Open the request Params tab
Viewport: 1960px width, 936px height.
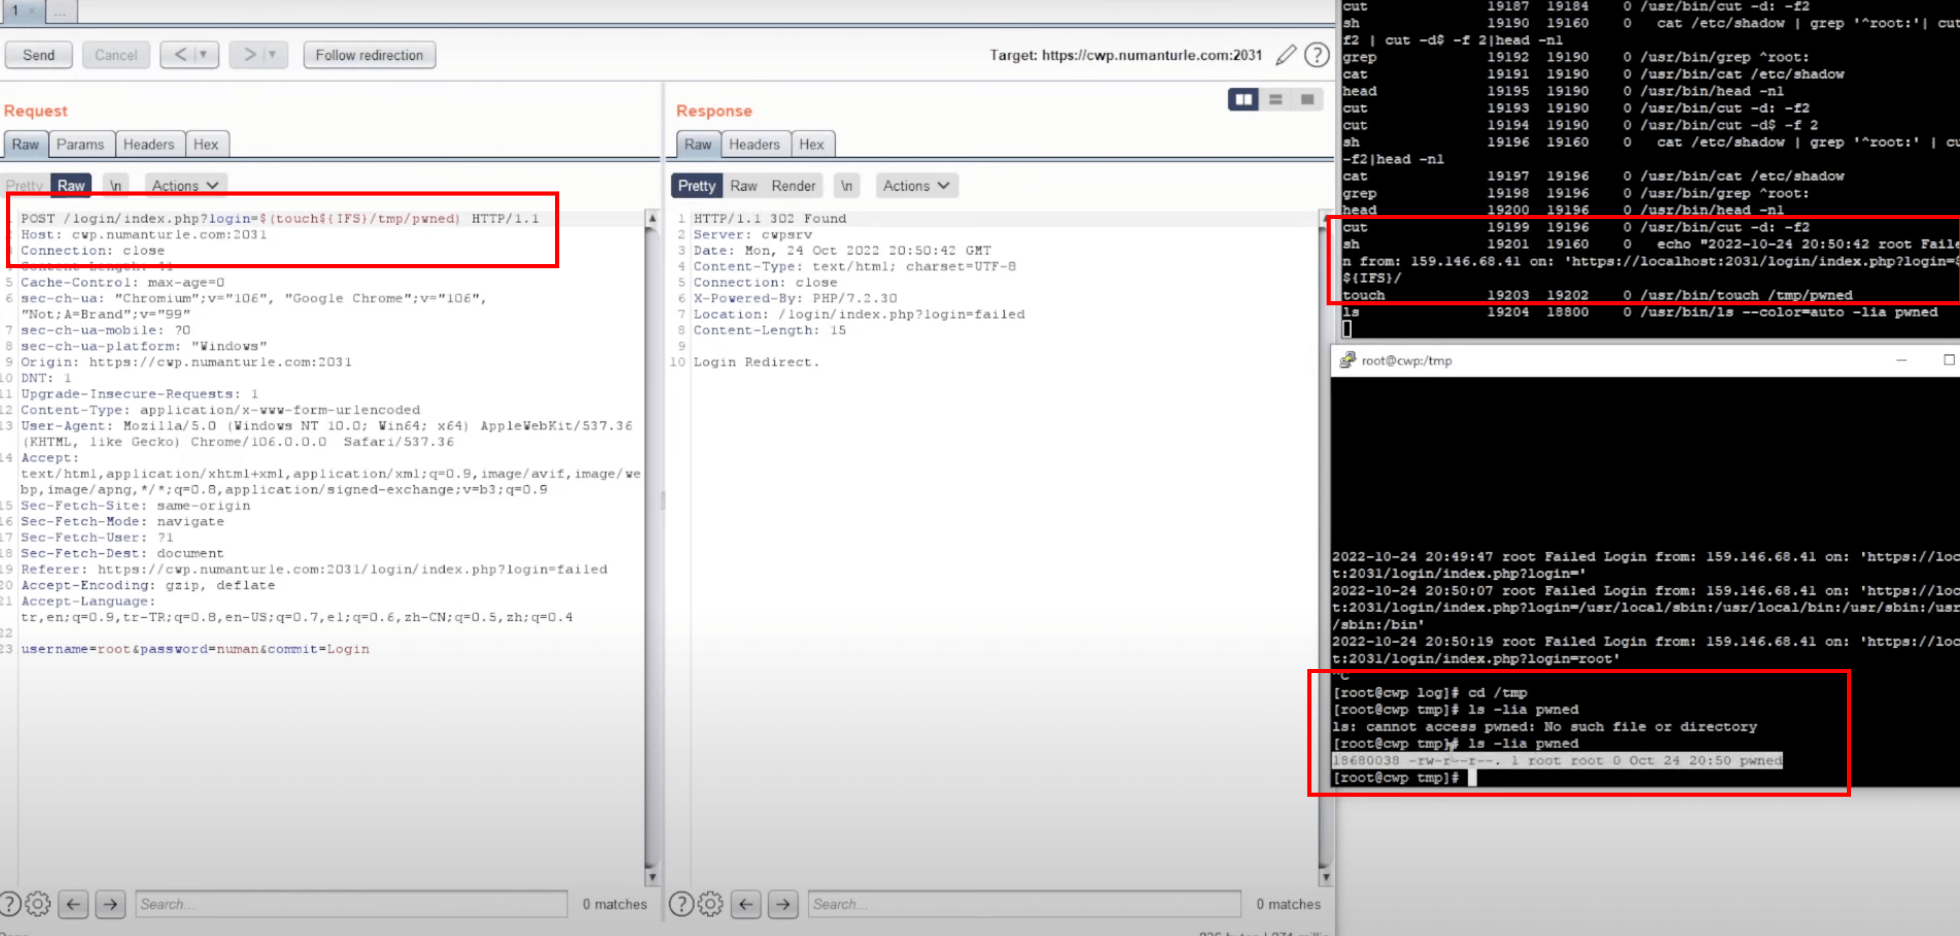[80, 145]
